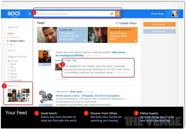Viewport: 186px width, 129px height.
Task: Click the orange globe button beside search
Action: pyautogui.click(x=117, y=14)
